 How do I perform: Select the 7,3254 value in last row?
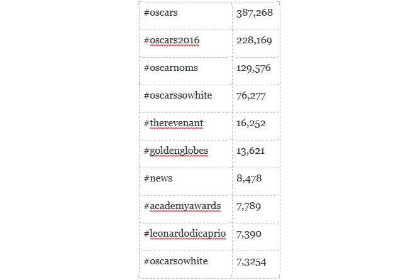tap(251, 261)
